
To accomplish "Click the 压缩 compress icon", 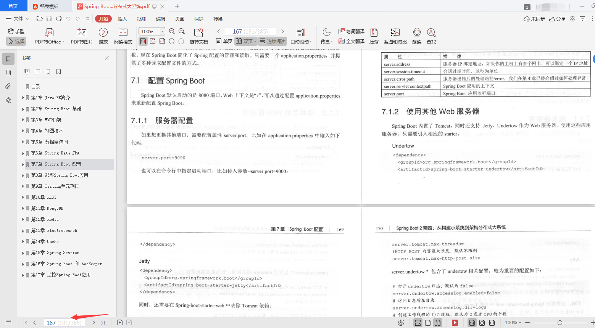I will [374, 36].
